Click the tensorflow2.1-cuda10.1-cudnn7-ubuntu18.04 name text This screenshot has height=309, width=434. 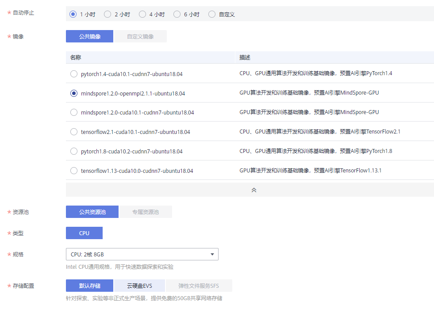(x=135, y=132)
